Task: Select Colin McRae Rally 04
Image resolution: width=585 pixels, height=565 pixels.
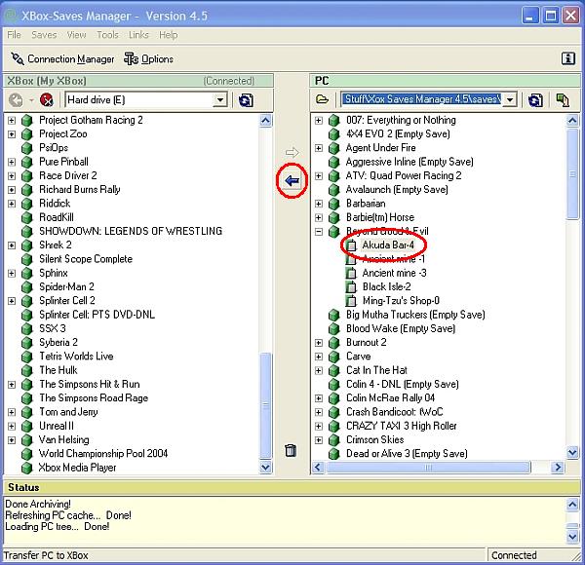Action: tap(390, 398)
